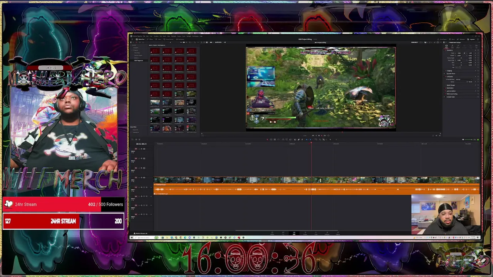Play the timeline in reverse
Viewport: 493px width, 277px height.
316,135
